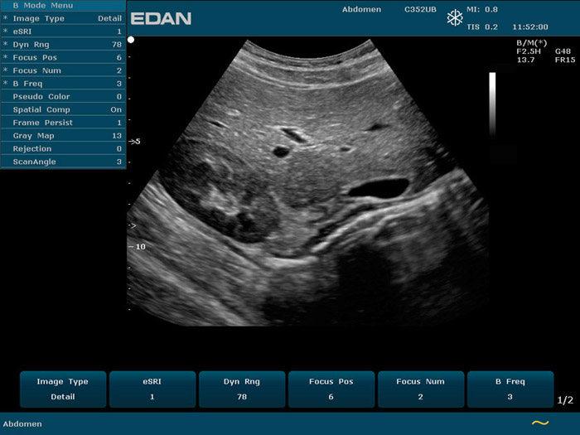Select Image Type row in B Mode Menu
The height and width of the screenshot is (435, 580).
[x=63, y=18]
